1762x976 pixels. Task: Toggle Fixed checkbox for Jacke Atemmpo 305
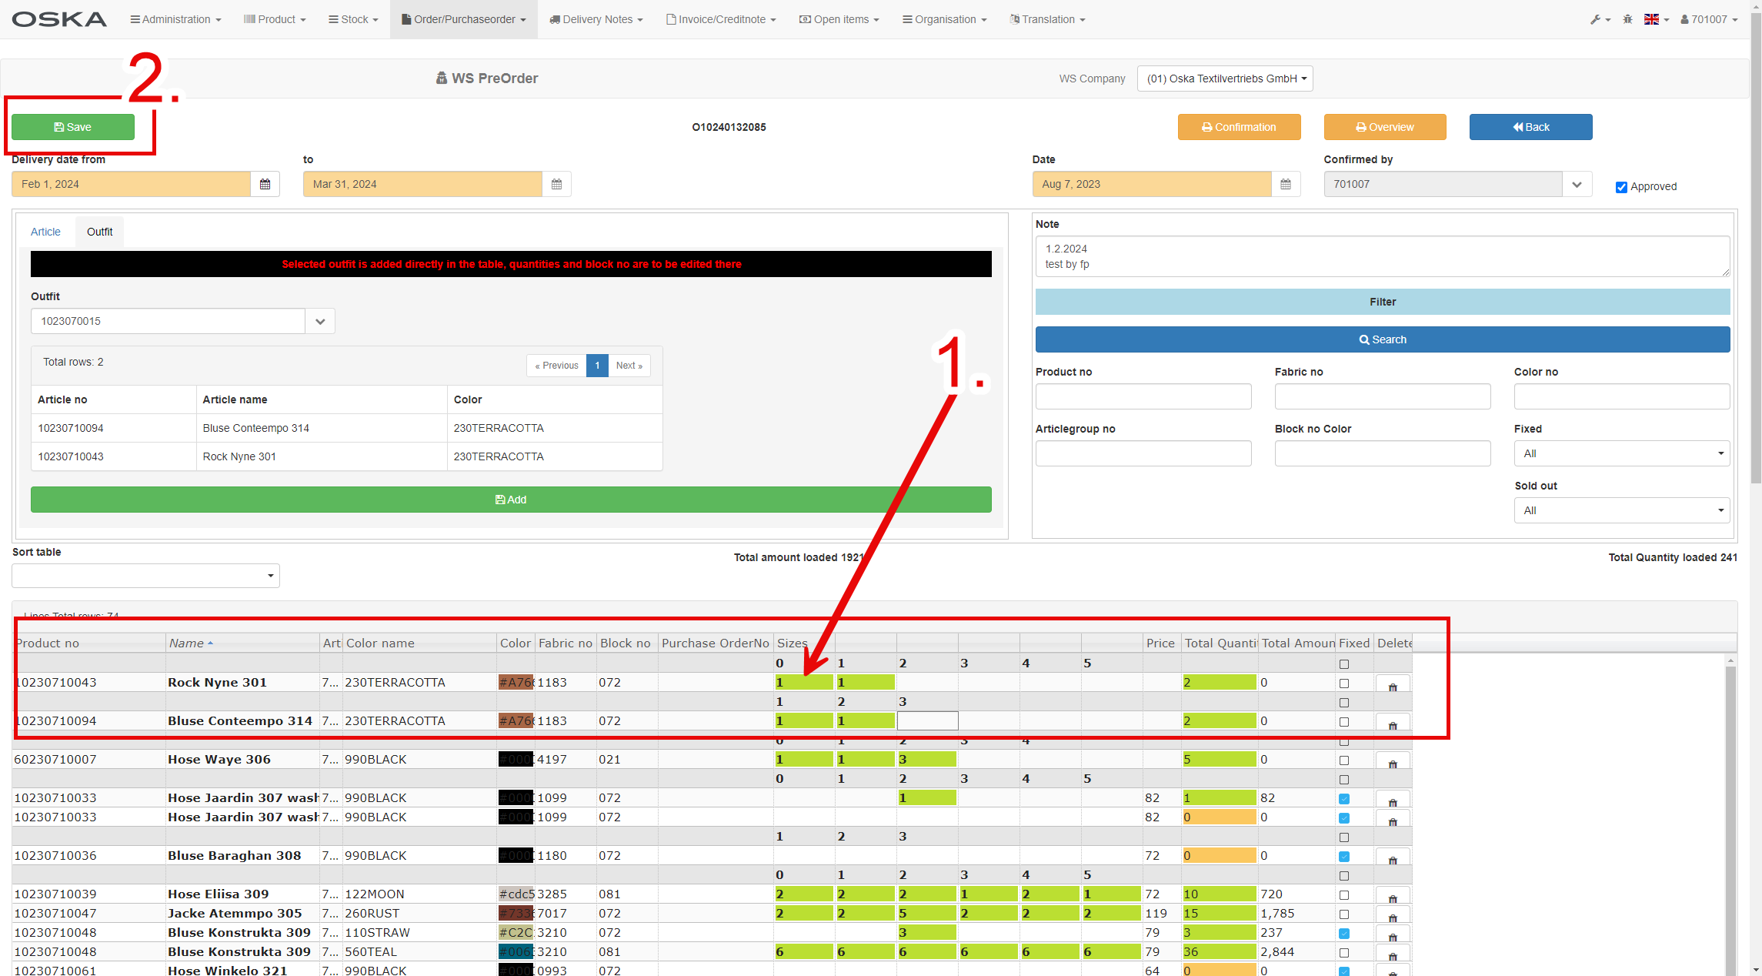[x=1343, y=914]
